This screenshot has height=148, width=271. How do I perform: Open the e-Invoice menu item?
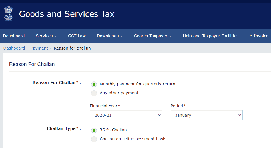[x=259, y=36]
